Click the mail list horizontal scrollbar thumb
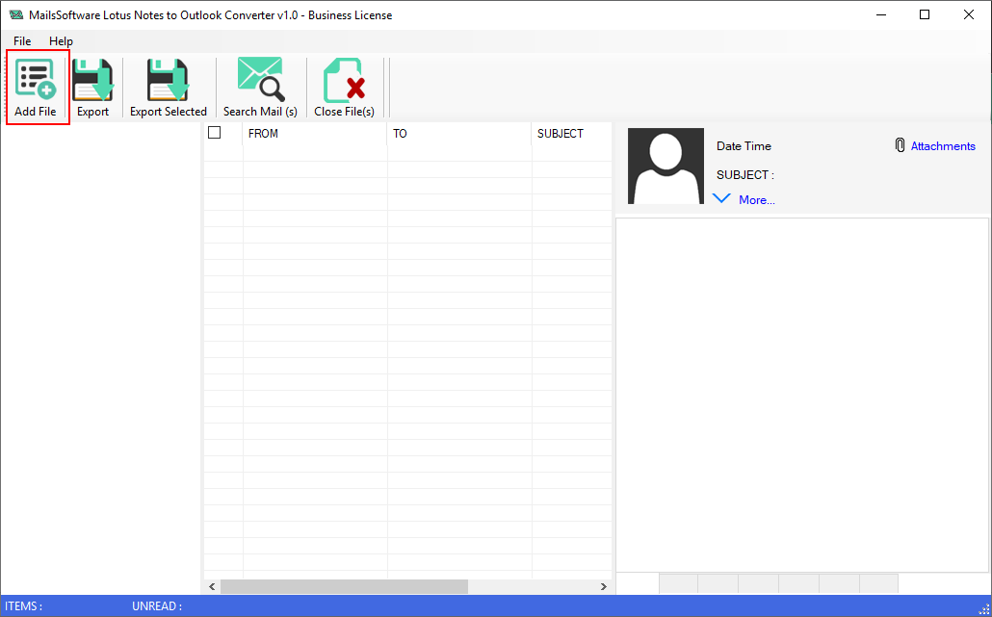This screenshot has height=617, width=992. tap(344, 586)
